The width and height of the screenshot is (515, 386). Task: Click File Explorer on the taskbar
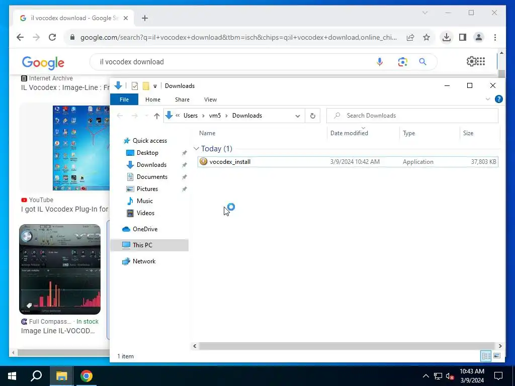point(61,376)
